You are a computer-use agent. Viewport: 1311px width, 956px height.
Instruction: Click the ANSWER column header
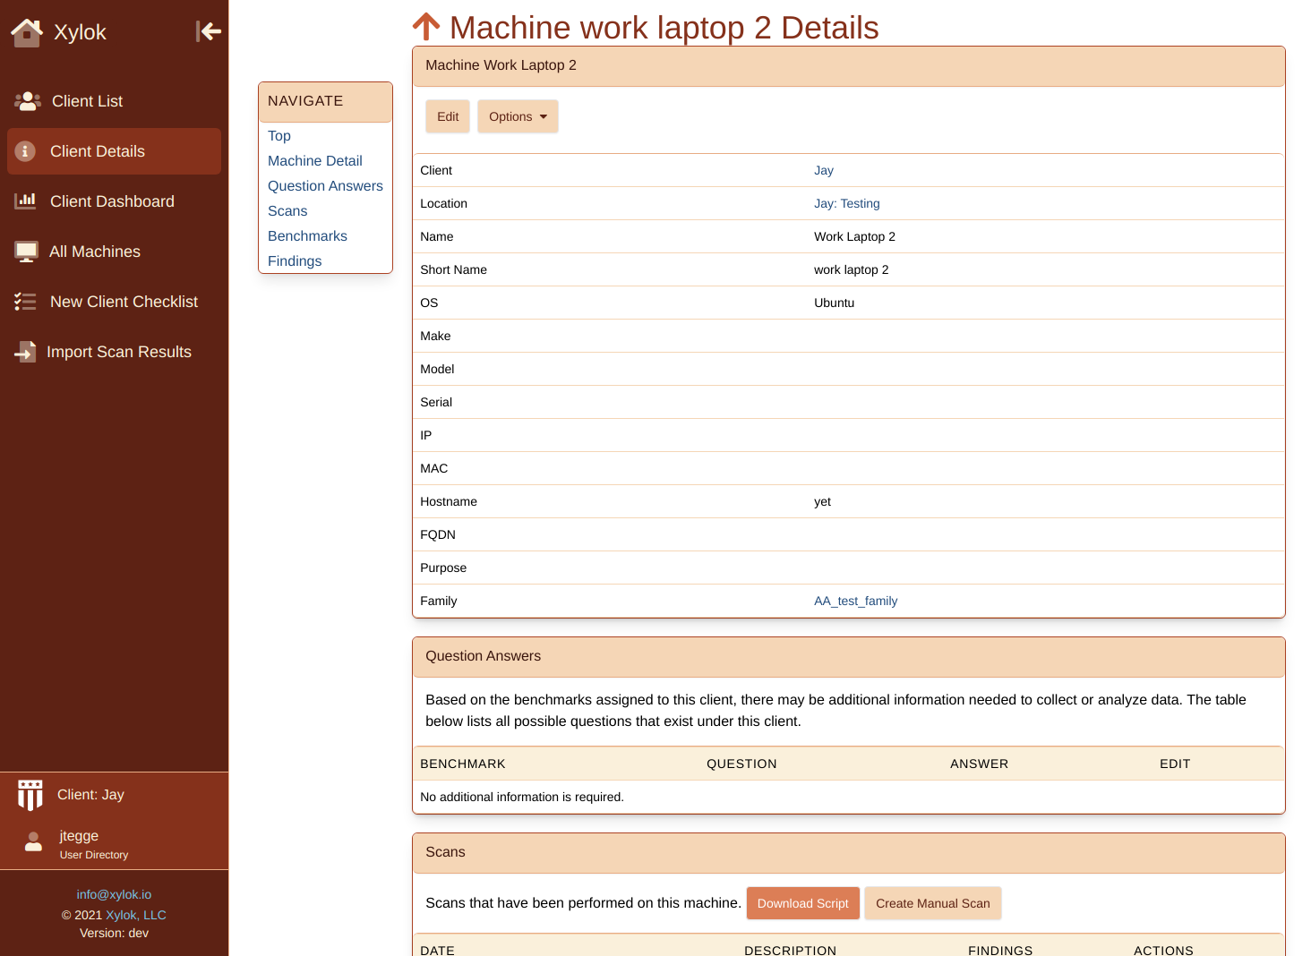(979, 764)
